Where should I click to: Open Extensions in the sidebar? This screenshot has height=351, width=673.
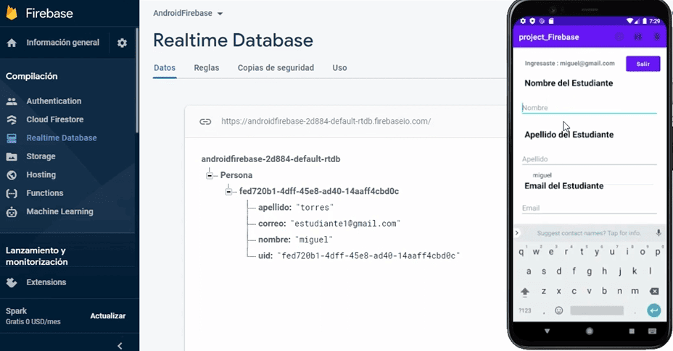click(x=46, y=282)
